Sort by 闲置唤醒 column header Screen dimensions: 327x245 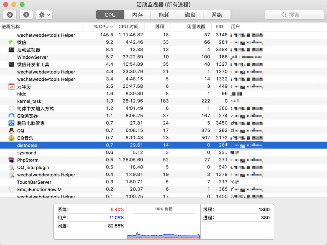click(191, 27)
